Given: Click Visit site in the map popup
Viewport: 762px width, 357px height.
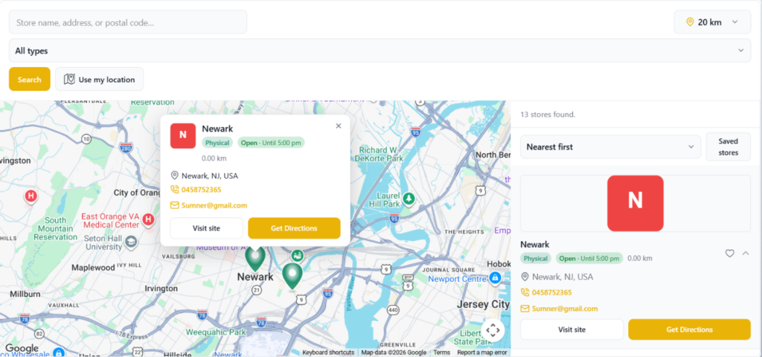Looking at the screenshot, I should (207, 228).
